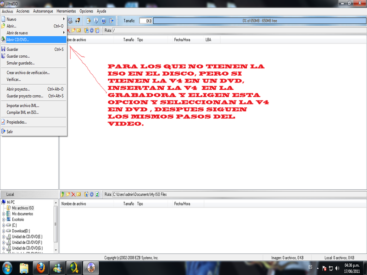
Task: Open the Ayuda menu
Action: click(101, 11)
